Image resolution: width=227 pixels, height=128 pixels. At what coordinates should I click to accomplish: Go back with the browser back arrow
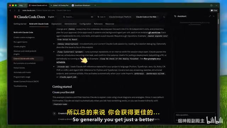pos(10,10)
